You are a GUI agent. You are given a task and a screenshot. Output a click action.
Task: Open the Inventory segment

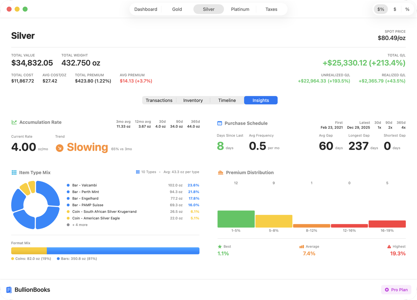tap(193, 100)
